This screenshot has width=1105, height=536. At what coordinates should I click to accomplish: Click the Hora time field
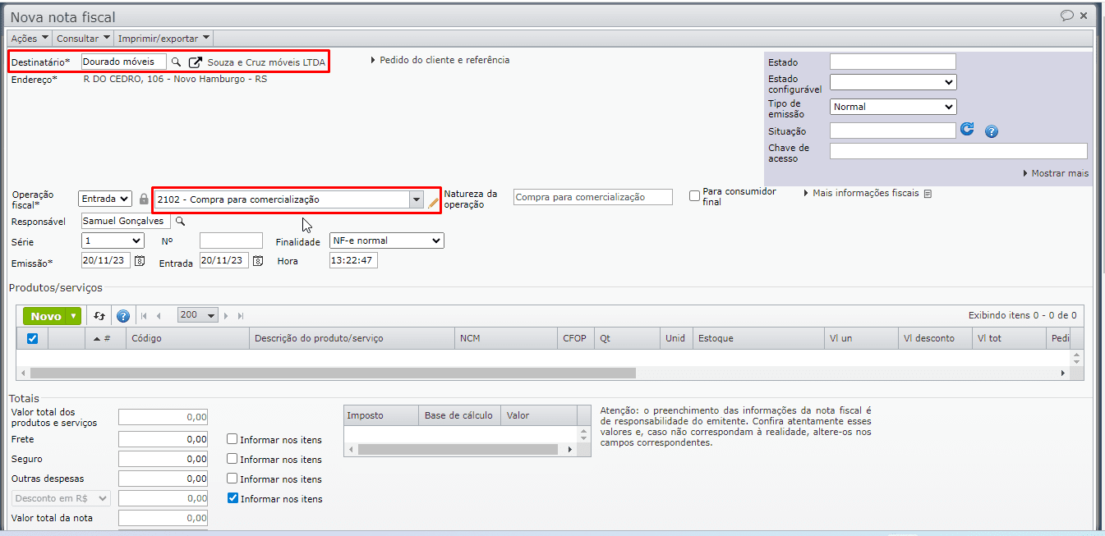click(x=353, y=260)
